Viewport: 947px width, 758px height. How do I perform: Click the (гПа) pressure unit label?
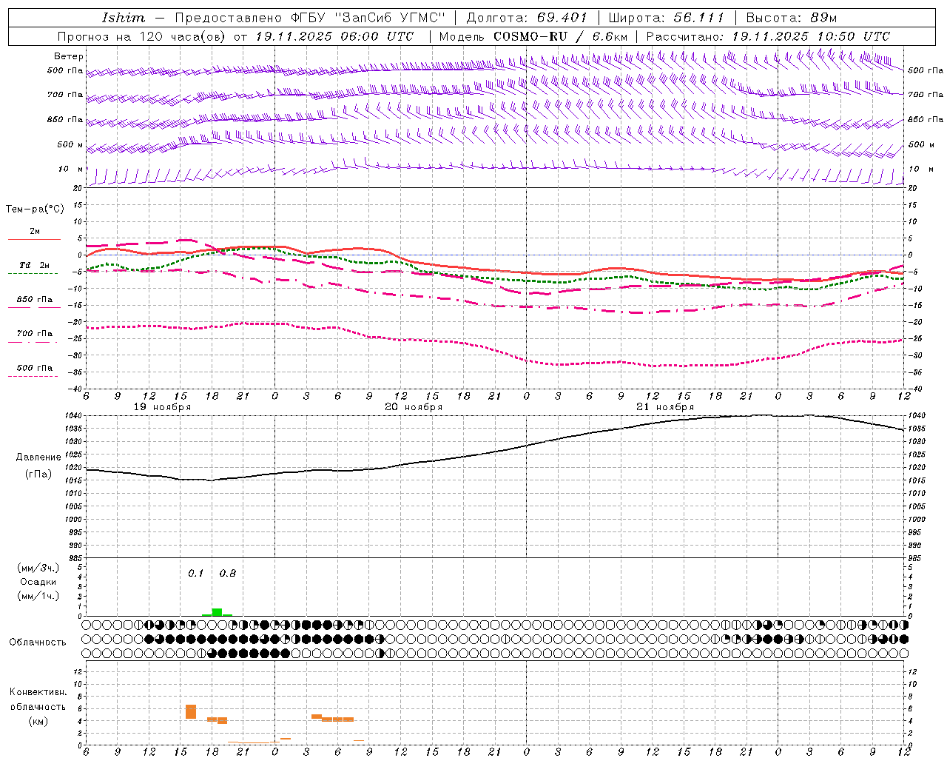point(38,474)
